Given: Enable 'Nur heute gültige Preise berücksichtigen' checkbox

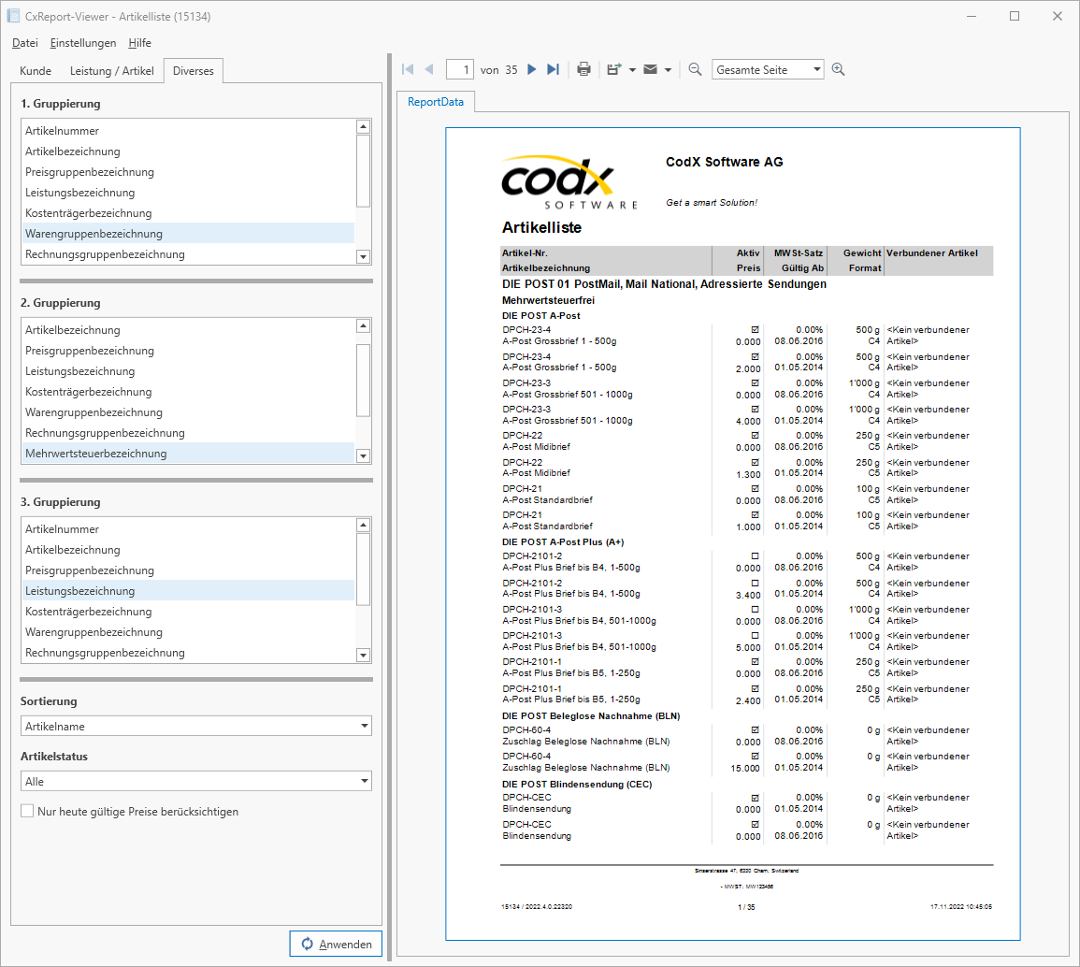Looking at the screenshot, I should pyautogui.click(x=28, y=812).
